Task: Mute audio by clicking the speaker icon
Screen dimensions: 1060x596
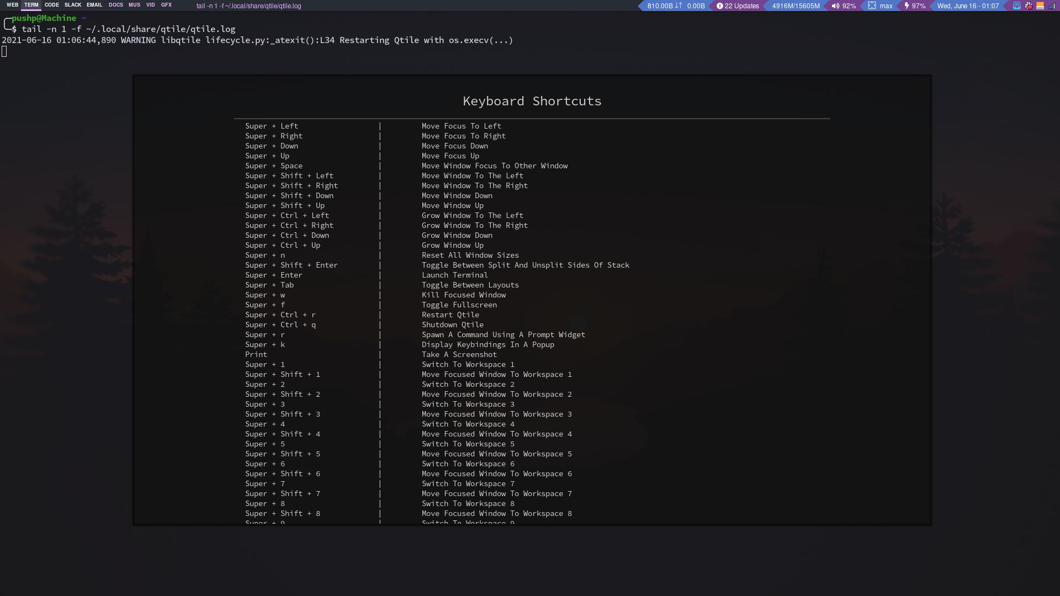Action: click(x=835, y=6)
